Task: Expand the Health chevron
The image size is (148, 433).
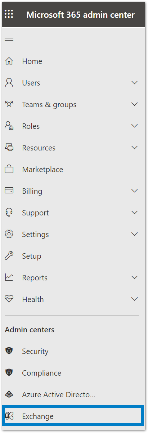Action: (135, 299)
